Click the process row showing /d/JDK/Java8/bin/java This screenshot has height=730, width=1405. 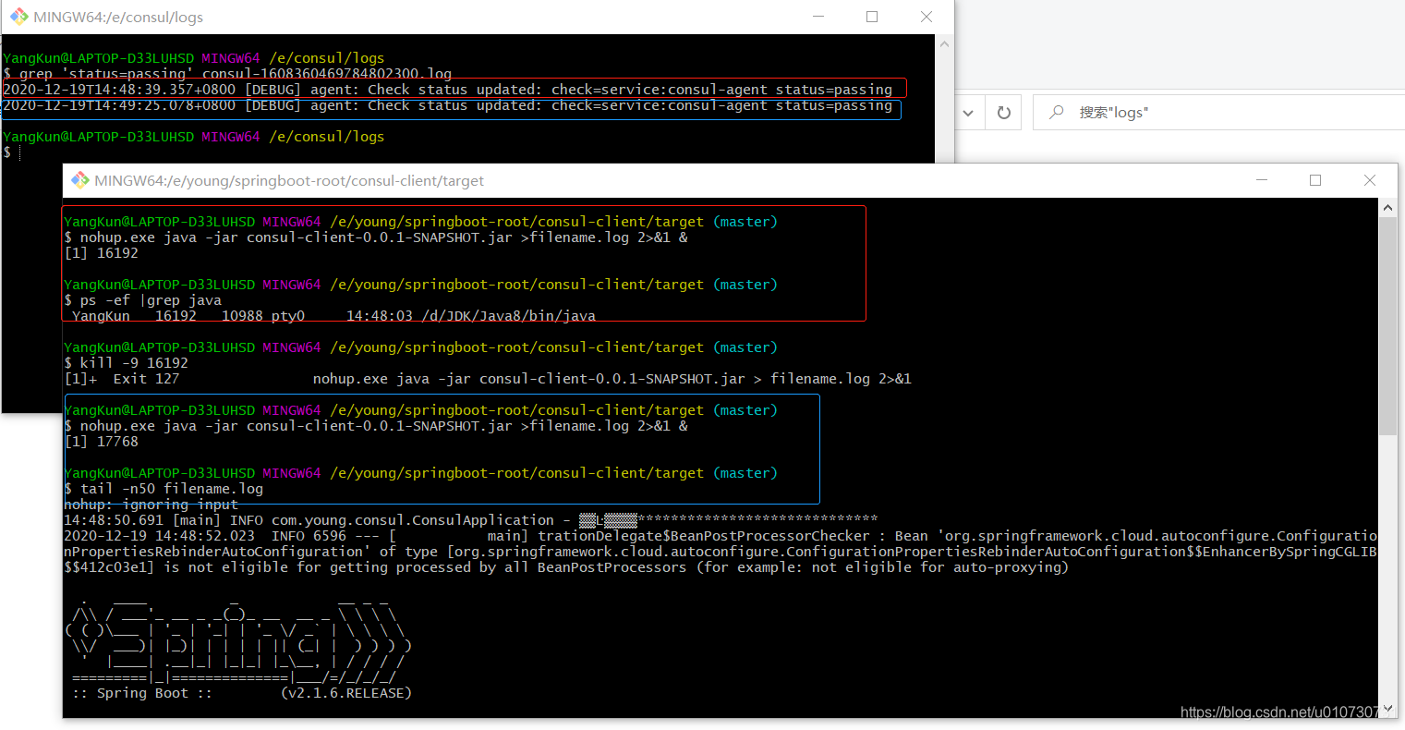333,316
